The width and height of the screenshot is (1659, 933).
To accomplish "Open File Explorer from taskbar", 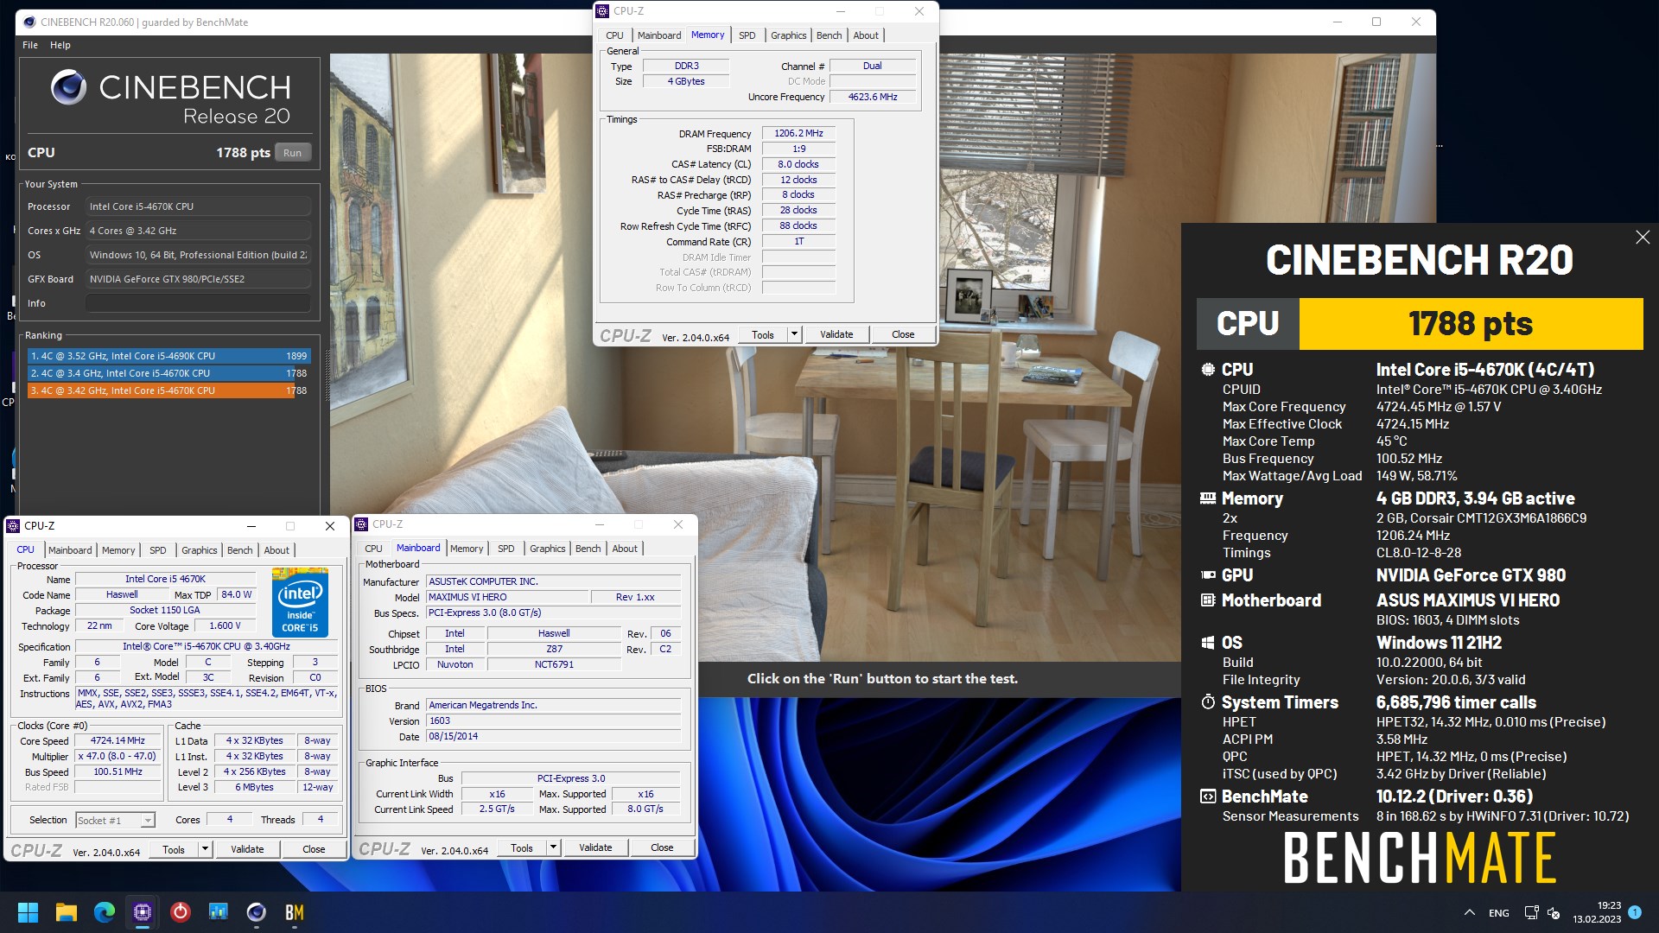I will (x=67, y=912).
